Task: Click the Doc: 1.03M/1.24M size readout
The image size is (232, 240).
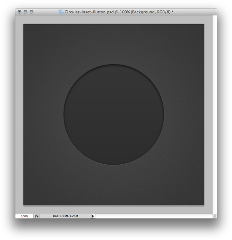Action: [x=65, y=216]
